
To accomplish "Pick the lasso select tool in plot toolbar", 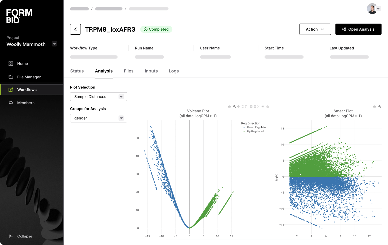I will (246, 107).
